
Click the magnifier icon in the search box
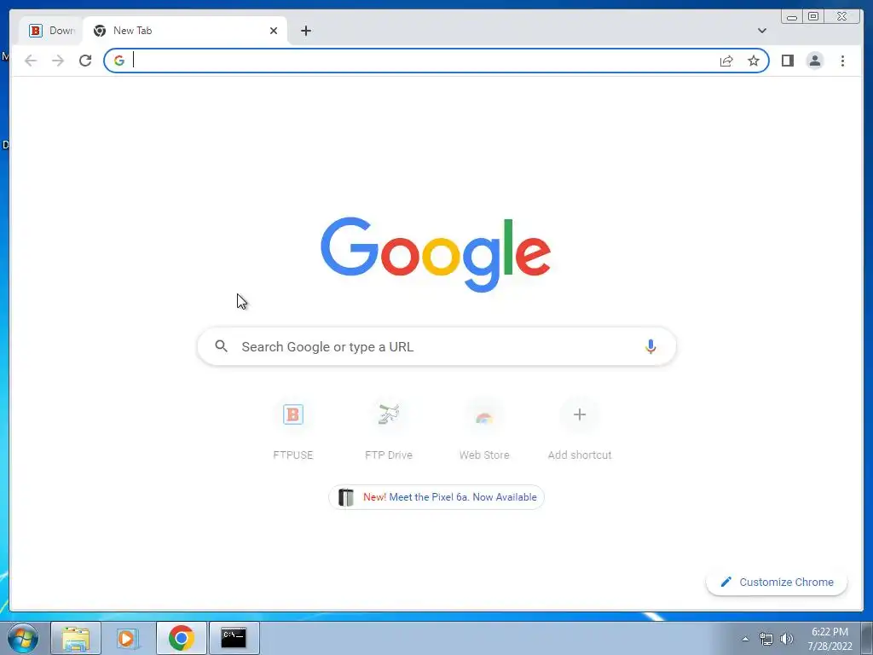click(221, 346)
